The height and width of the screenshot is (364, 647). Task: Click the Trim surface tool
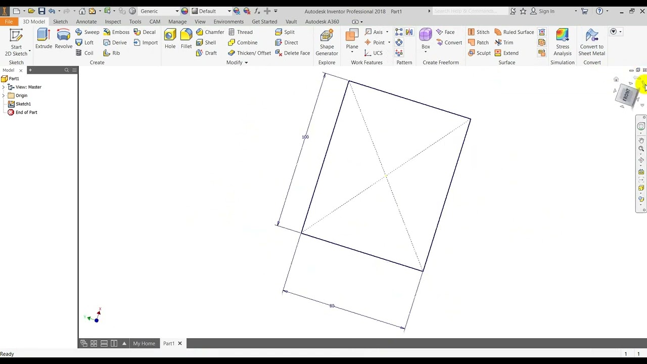click(x=503, y=42)
